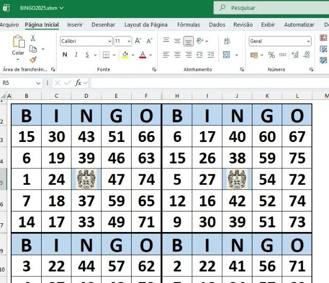This screenshot has height=283, width=329.
Task: Open the font size 11 dropdown
Action: pos(129,41)
